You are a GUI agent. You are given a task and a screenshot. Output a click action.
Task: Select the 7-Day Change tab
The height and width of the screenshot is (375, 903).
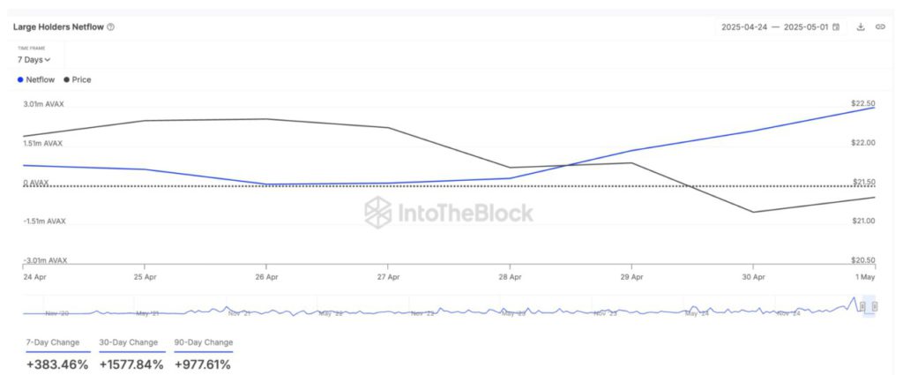point(52,342)
